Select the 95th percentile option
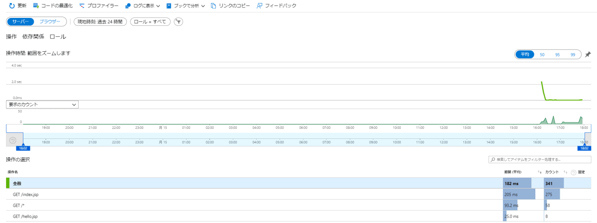 tap(558, 55)
